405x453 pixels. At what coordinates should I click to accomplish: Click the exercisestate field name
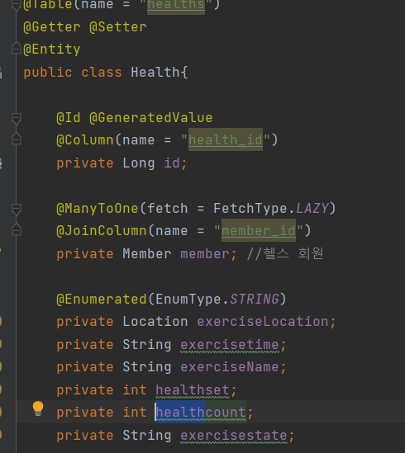point(234,436)
